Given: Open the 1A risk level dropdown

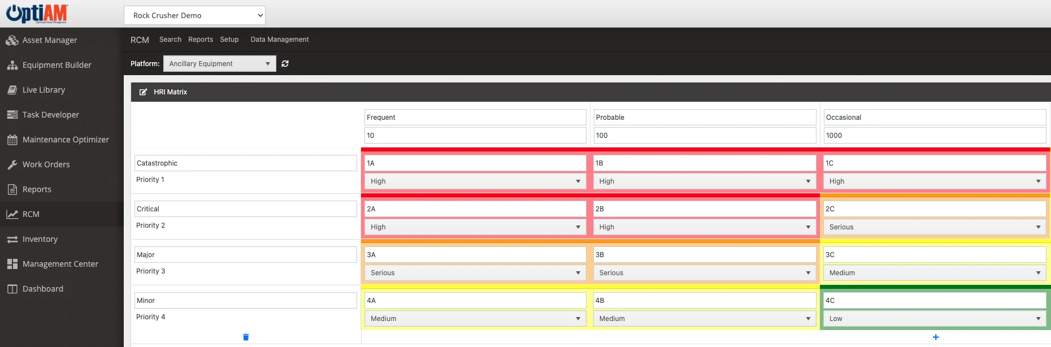Looking at the screenshot, I should pyautogui.click(x=475, y=181).
